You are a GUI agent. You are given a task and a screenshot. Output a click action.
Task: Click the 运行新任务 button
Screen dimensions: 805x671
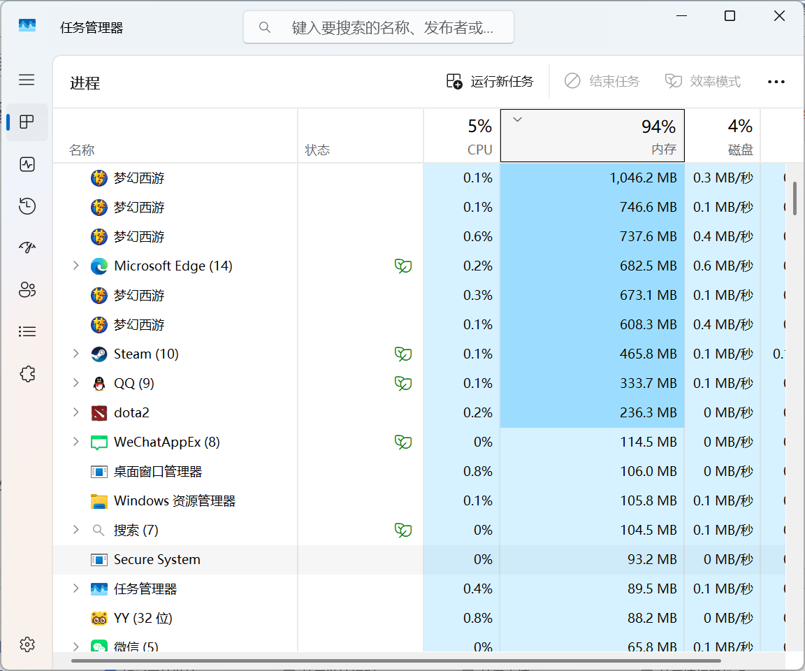490,82
